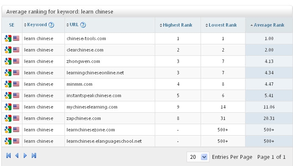Viewport: 293px width, 166px height.
Task: Go to the first page of results
Action: (x=8, y=155)
